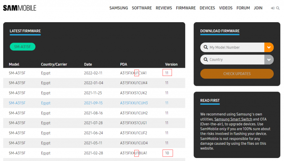Click search icon in Country field

[x=206, y=60]
